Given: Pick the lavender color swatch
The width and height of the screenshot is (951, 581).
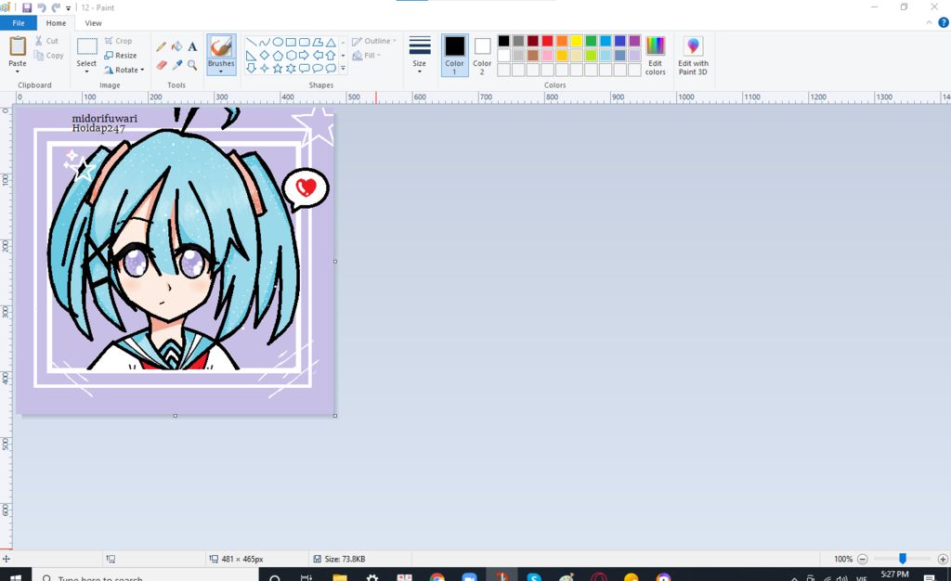Looking at the screenshot, I should (x=634, y=55).
